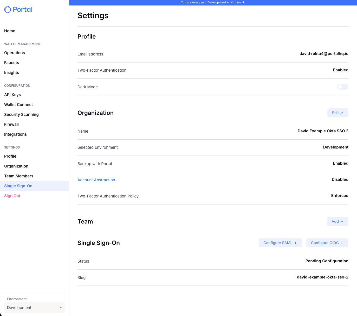Expand the Development environment selector
Screen dimensions: 357x316
(34, 307)
